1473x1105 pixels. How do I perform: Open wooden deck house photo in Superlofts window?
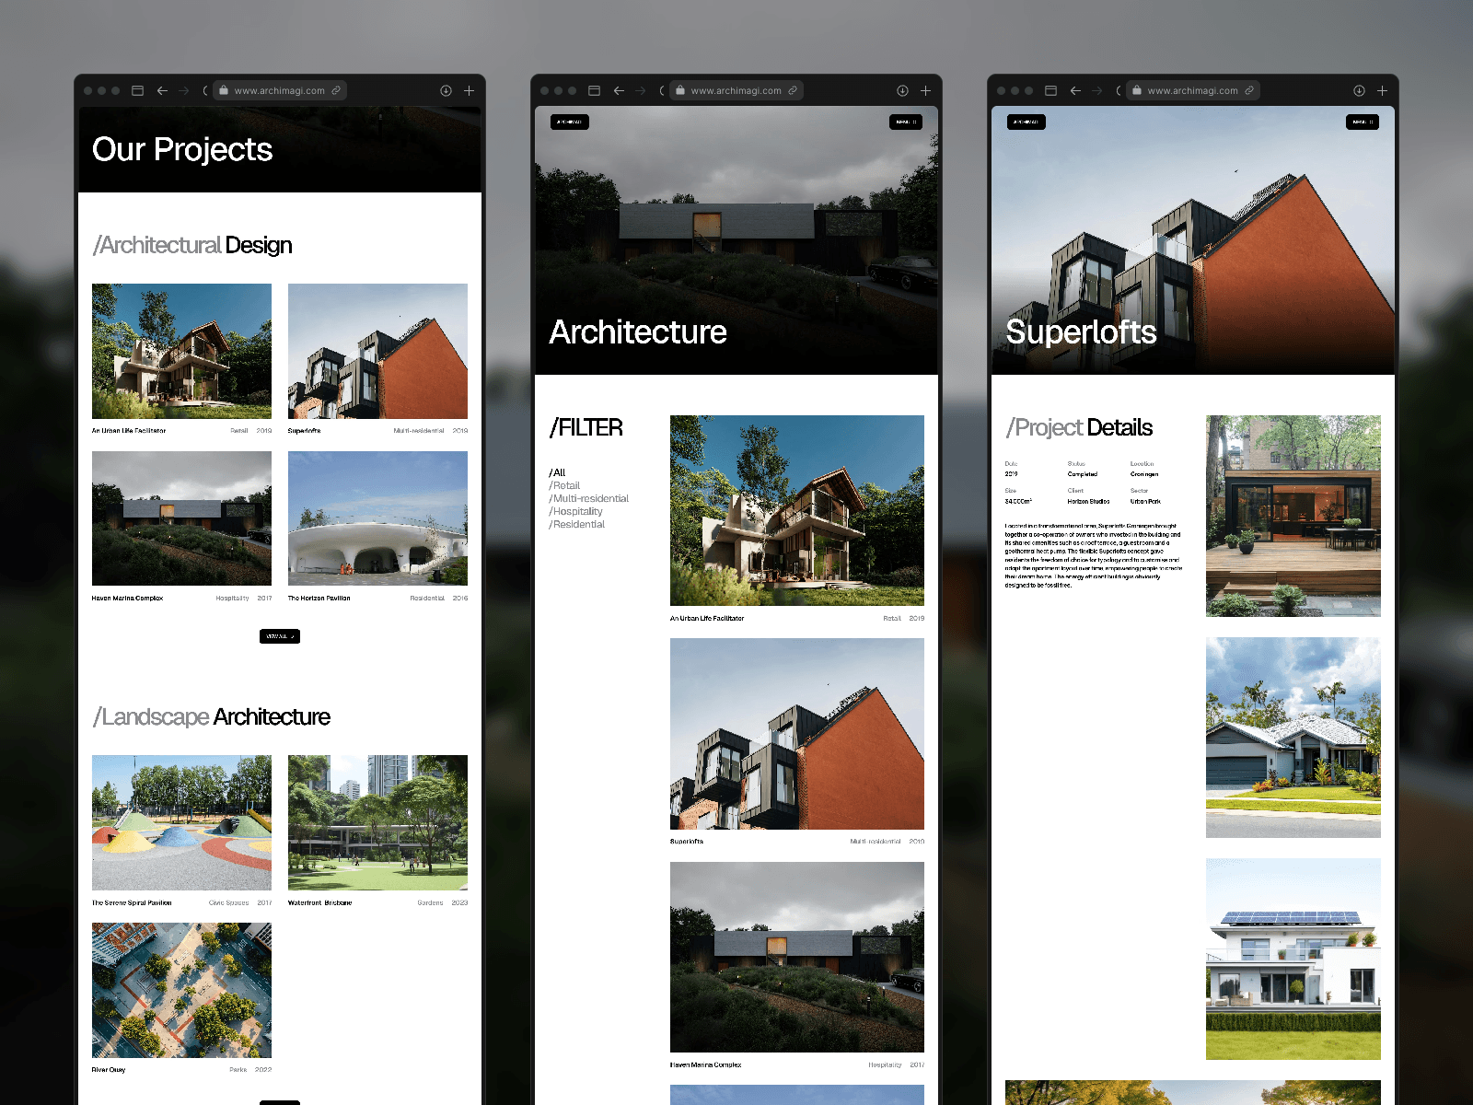[1293, 516]
